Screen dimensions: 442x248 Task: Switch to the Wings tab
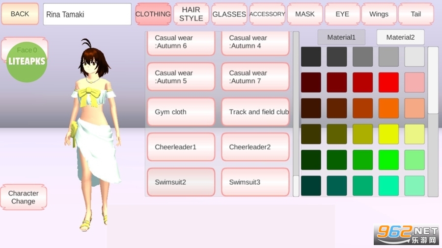pyautogui.click(x=379, y=14)
